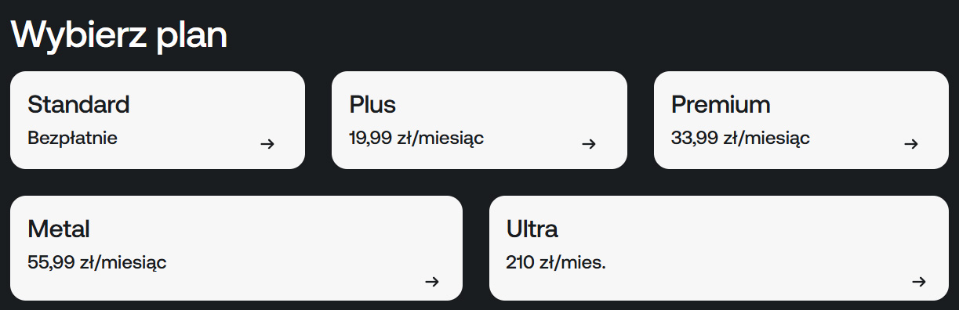Click the 33,99 zł/miesiąc price text
Screen dimensions: 959x310
point(740,139)
